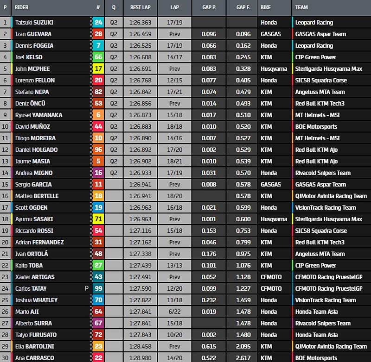
Task: Click the best lap time 1:26.363
Action: [140, 22]
